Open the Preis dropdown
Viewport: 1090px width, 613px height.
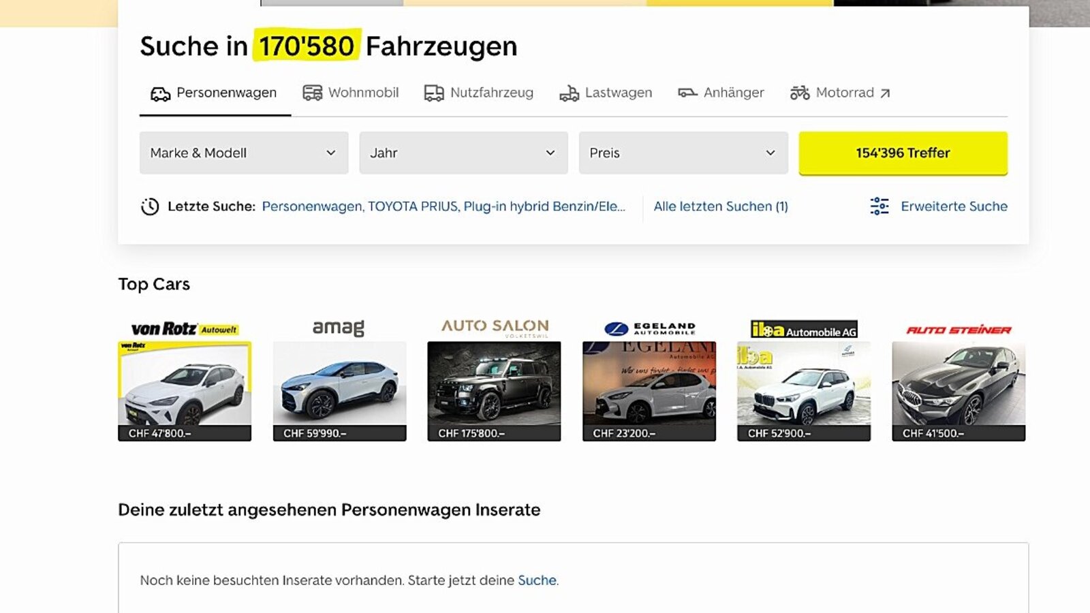(683, 153)
